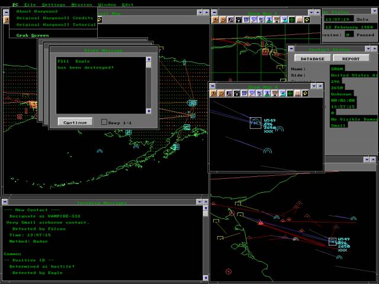Image resolution: width=379 pixels, height=284 pixels.
Task: Select About Harpoon3 menu entry
Action: [53, 11]
